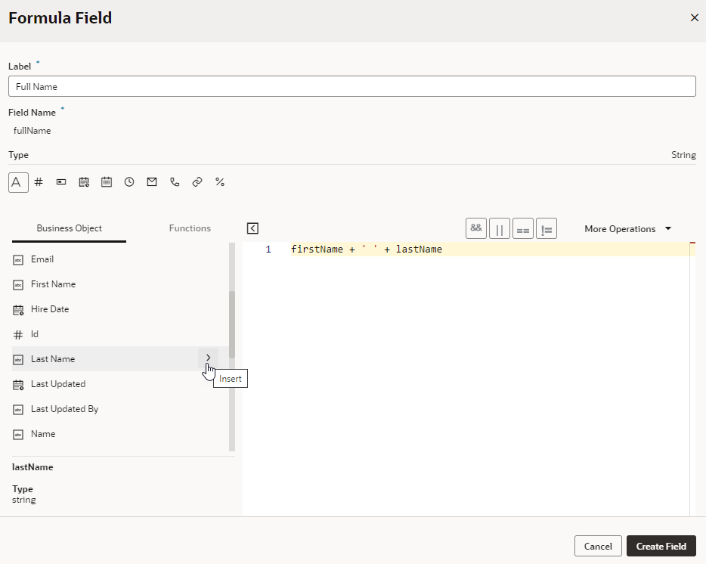The height and width of the screenshot is (564, 706).
Task: Choose the Percentage type icon
Action: point(220,181)
